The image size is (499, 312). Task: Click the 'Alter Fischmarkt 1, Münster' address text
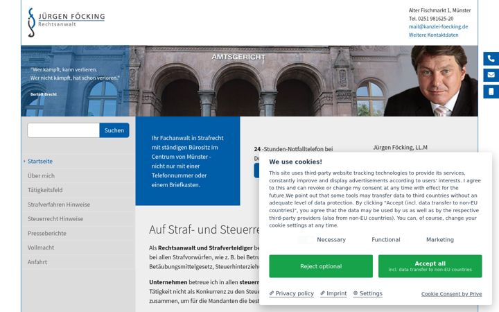click(440, 10)
